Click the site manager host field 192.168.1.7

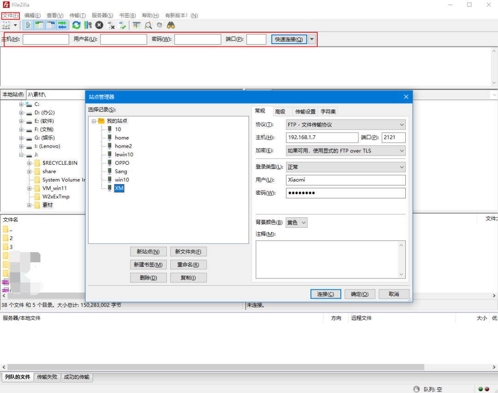pos(322,138)
